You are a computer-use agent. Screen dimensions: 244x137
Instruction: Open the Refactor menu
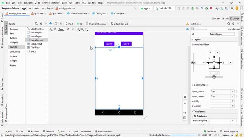pyautogui.click(x=55, y=3)
